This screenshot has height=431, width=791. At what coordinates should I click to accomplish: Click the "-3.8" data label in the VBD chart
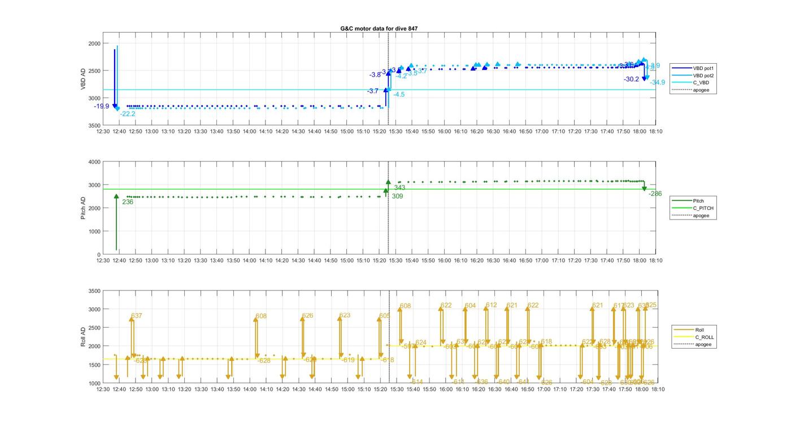pyautogui.click(x=375, y=74)
